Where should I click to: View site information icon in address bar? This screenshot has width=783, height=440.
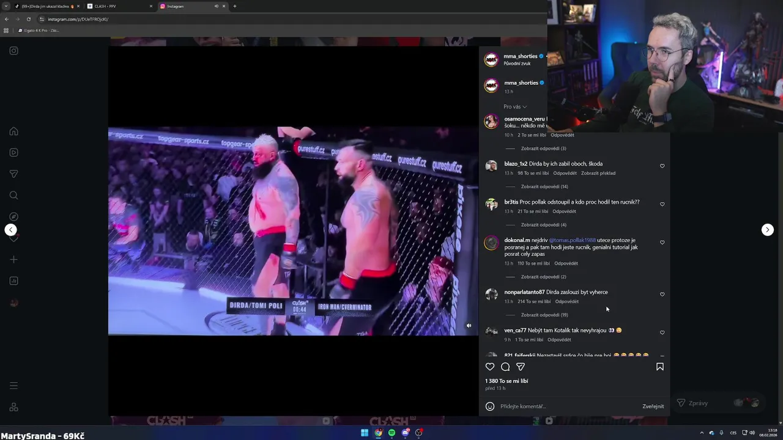[x=42, y=19]
